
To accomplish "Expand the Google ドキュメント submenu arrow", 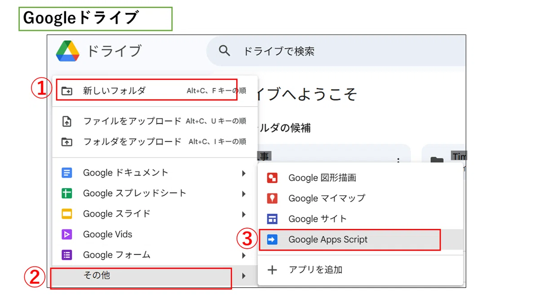I will click(243, 173).
